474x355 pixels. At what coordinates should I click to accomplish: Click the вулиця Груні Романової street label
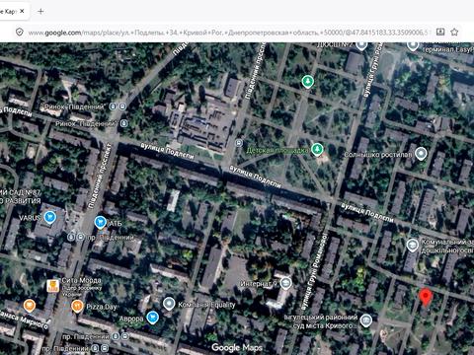click(314, 272)
